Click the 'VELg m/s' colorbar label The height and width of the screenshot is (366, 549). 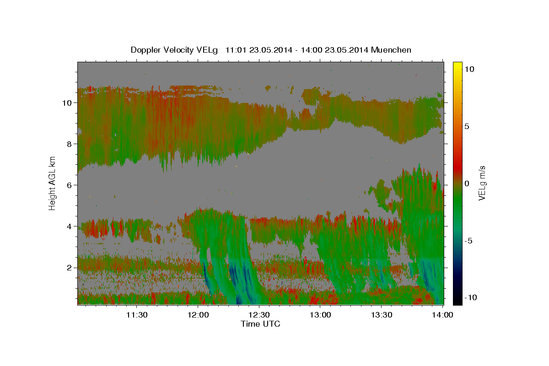click(x=482, y=183)
